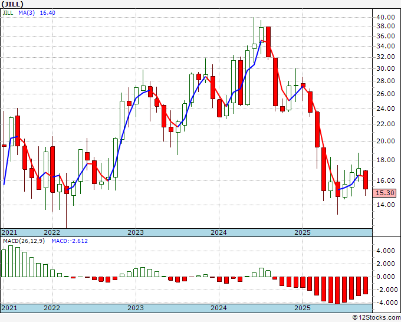Select the JILL series legend label

[x=8, y=13]
